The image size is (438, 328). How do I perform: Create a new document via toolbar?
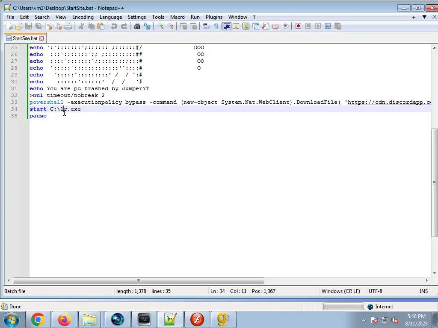click(x=9, y=26)
